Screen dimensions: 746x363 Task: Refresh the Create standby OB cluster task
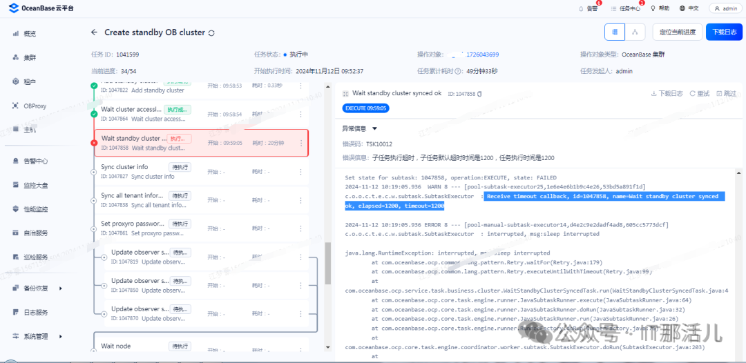(212, 33)
